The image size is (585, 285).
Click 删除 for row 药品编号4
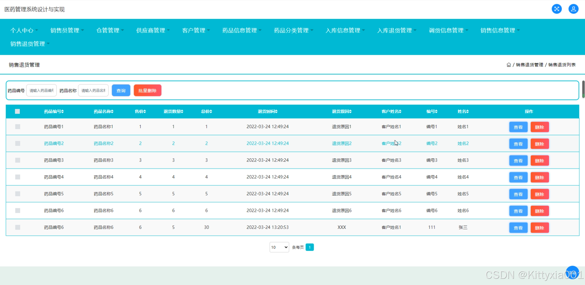coord(540,177)
